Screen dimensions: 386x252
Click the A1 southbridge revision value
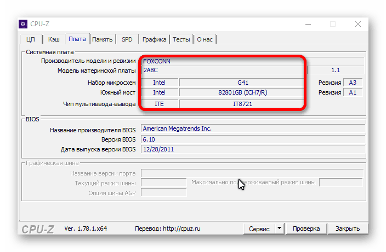click(353, 92)
